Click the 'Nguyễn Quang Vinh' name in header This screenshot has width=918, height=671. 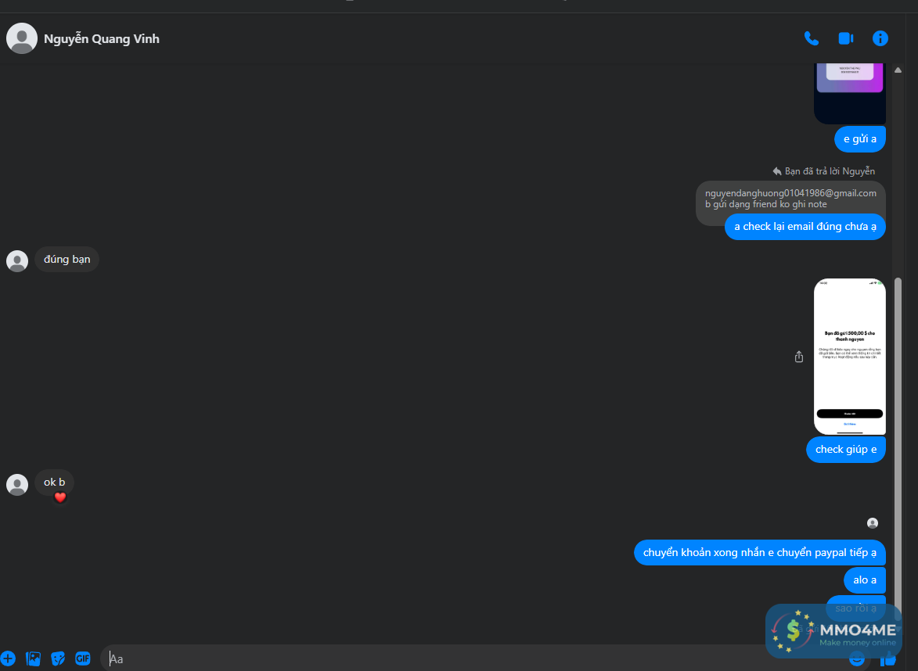101,38
